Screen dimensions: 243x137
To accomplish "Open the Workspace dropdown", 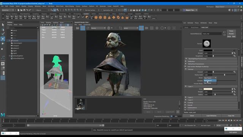I will tap(227, 7).
